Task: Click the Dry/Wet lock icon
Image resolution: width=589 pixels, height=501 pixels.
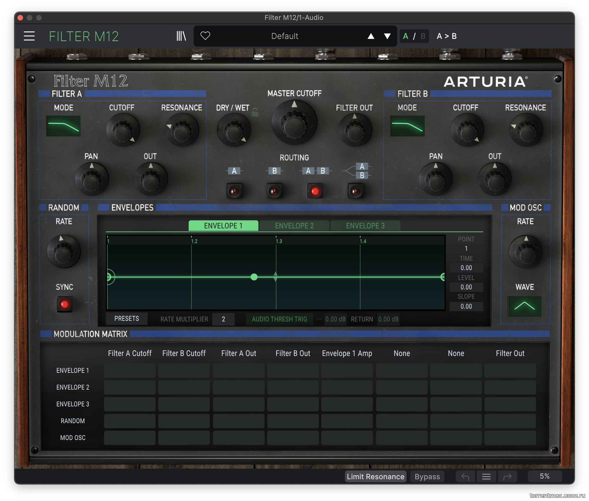Action: click(x=255, y=112)
